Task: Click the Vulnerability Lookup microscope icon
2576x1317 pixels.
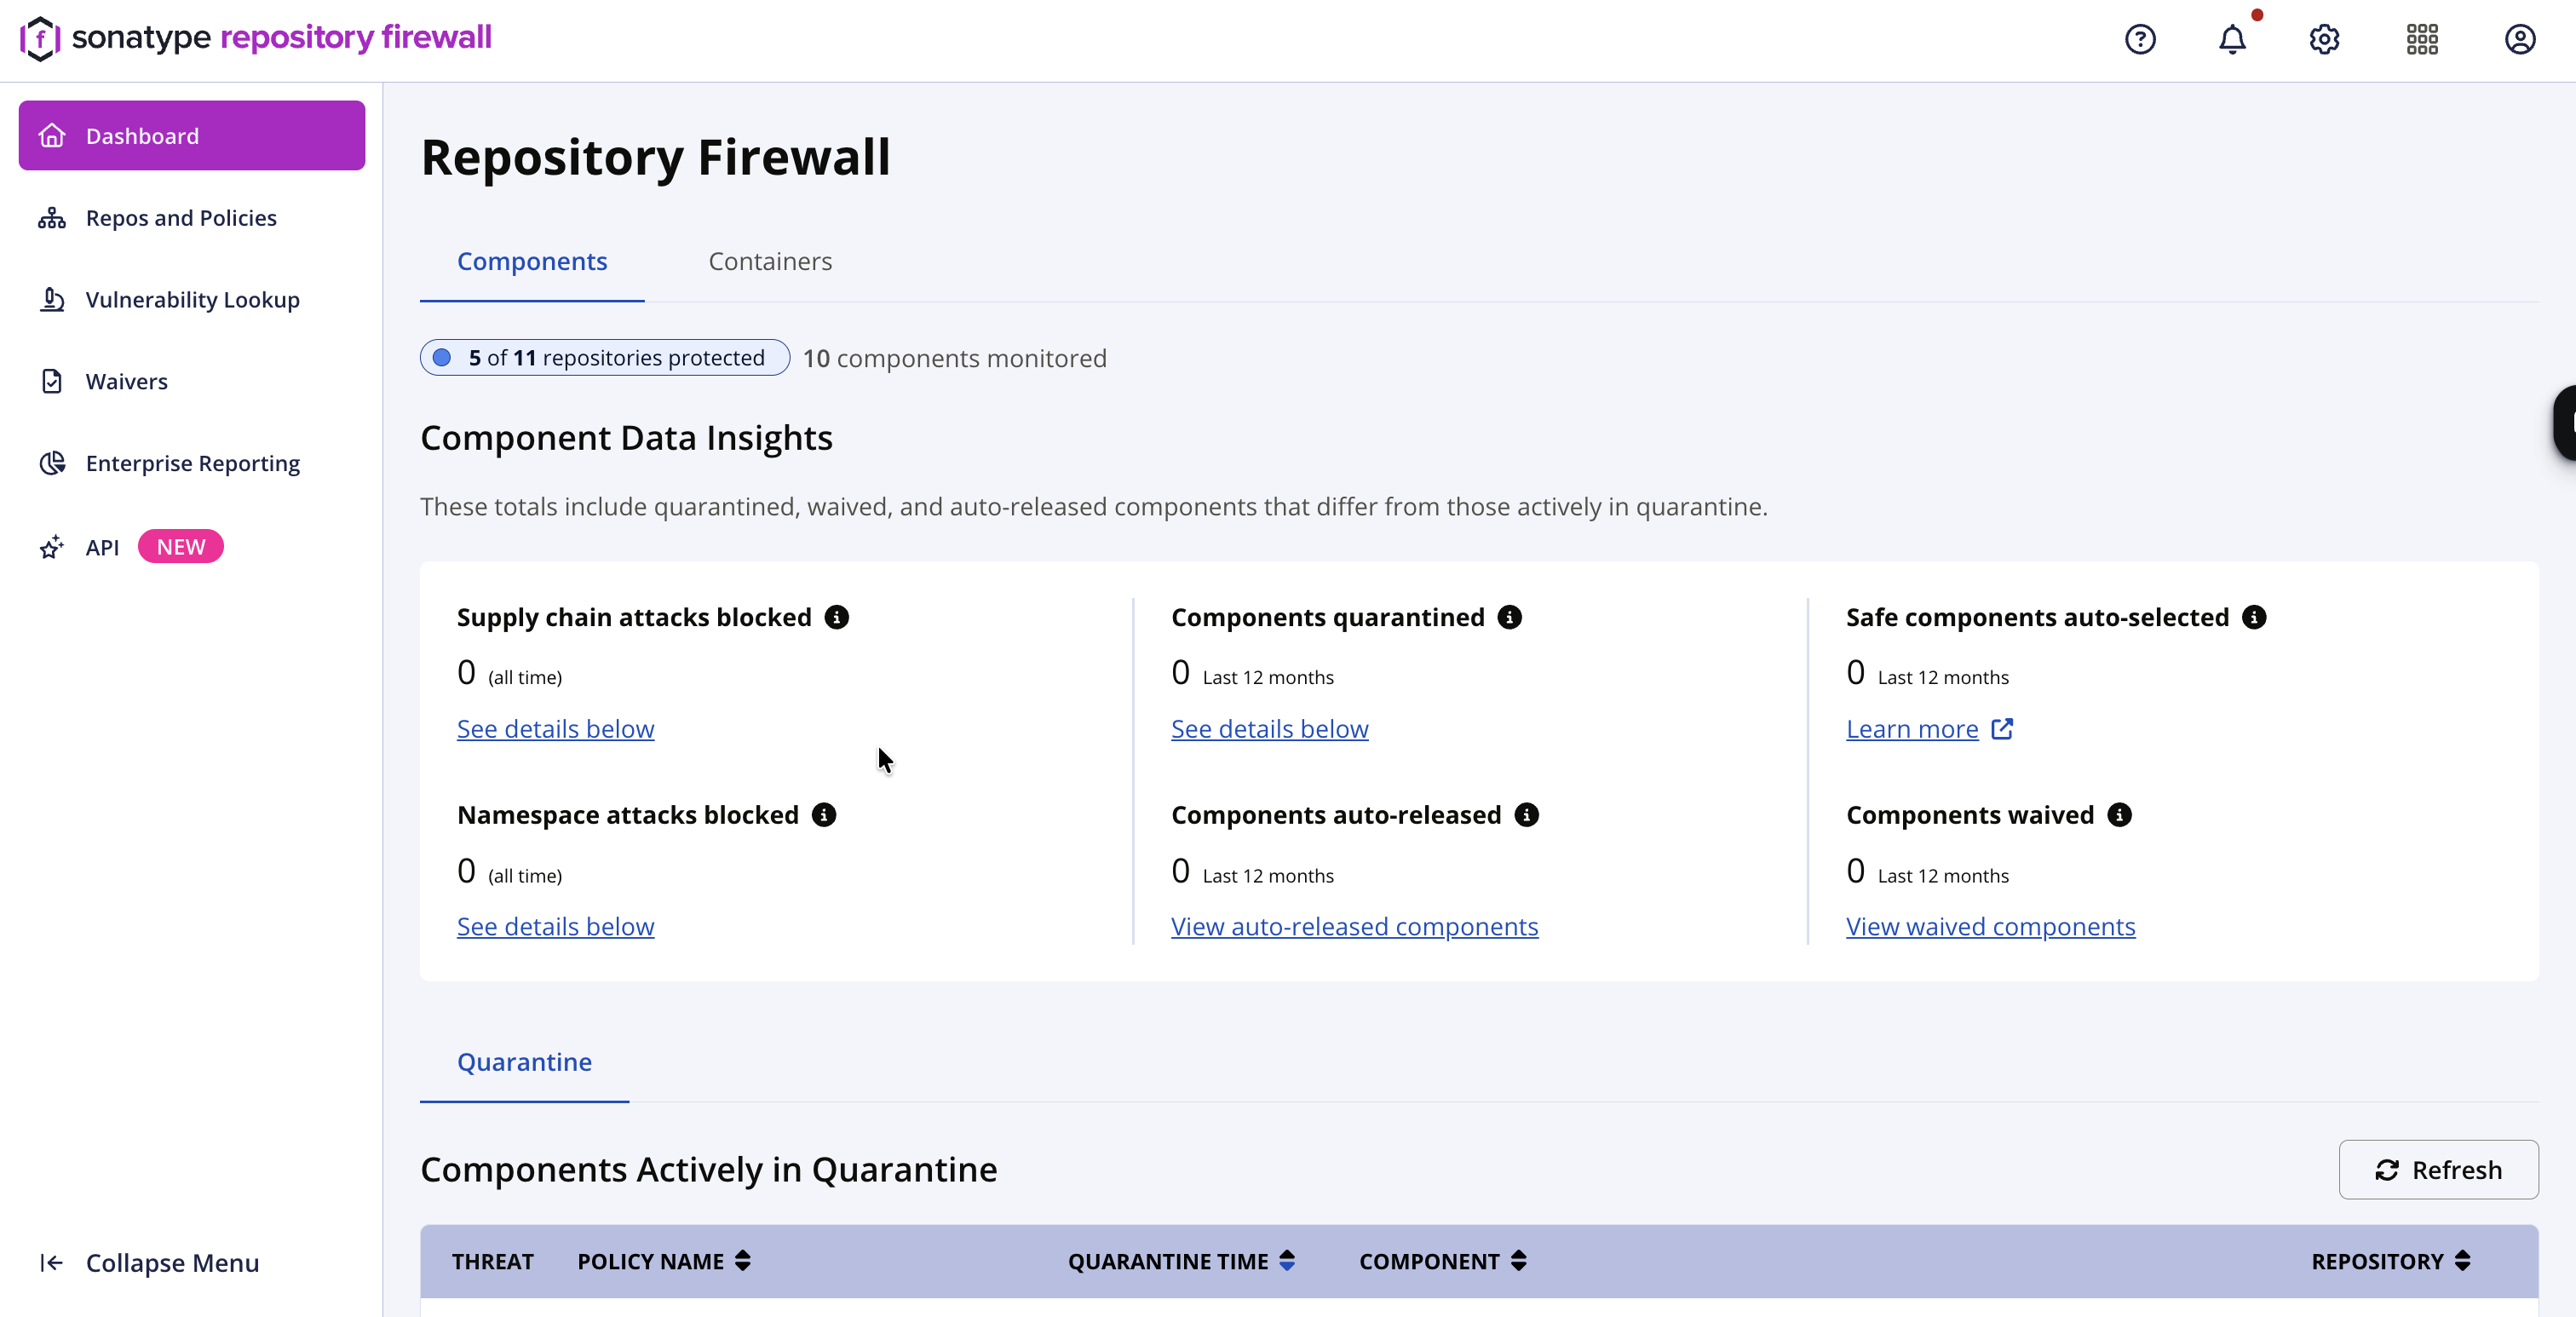Action: point(52,299)
